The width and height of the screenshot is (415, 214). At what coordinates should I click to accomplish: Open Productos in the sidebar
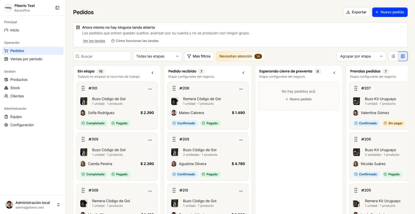click(33, 80)
